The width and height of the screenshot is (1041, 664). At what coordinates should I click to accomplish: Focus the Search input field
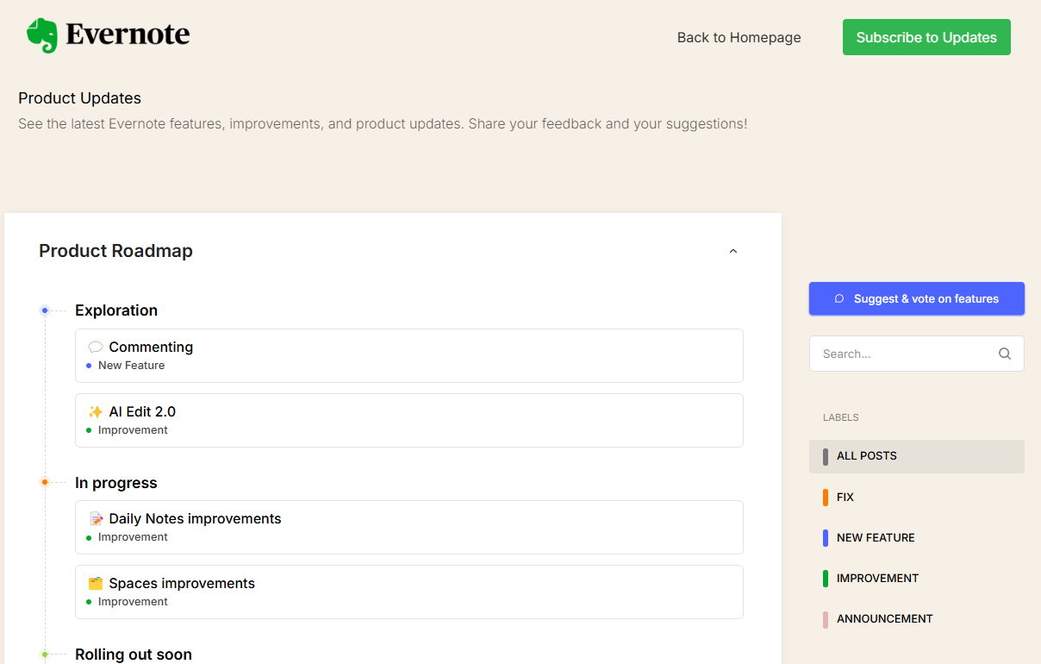click(917, 354)
